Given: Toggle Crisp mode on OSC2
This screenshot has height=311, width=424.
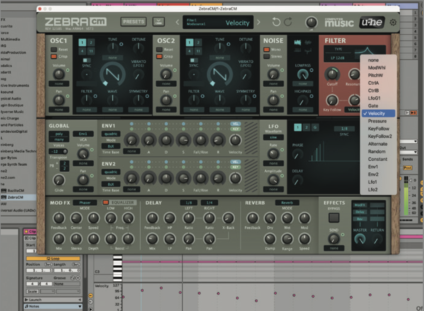Looking at the screenshot, I should tap(159, 56).
